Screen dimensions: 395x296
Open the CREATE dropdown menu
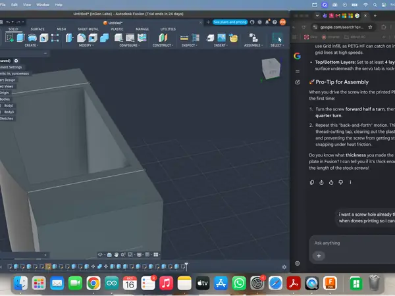(32, 45)
